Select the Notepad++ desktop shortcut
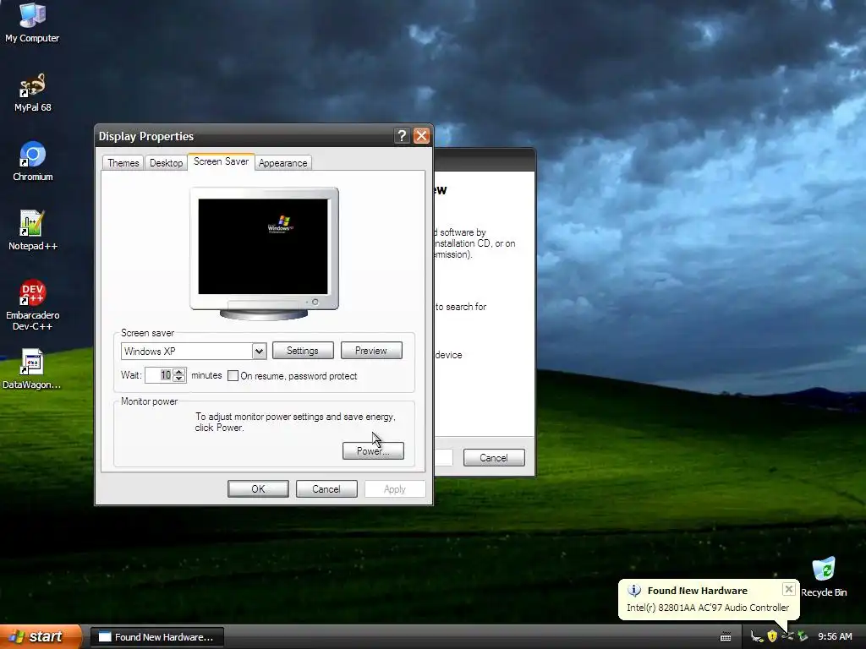Image resolution: width=866 pixels, height=649 pixels. pyautogui.click(x=32, y=231)
